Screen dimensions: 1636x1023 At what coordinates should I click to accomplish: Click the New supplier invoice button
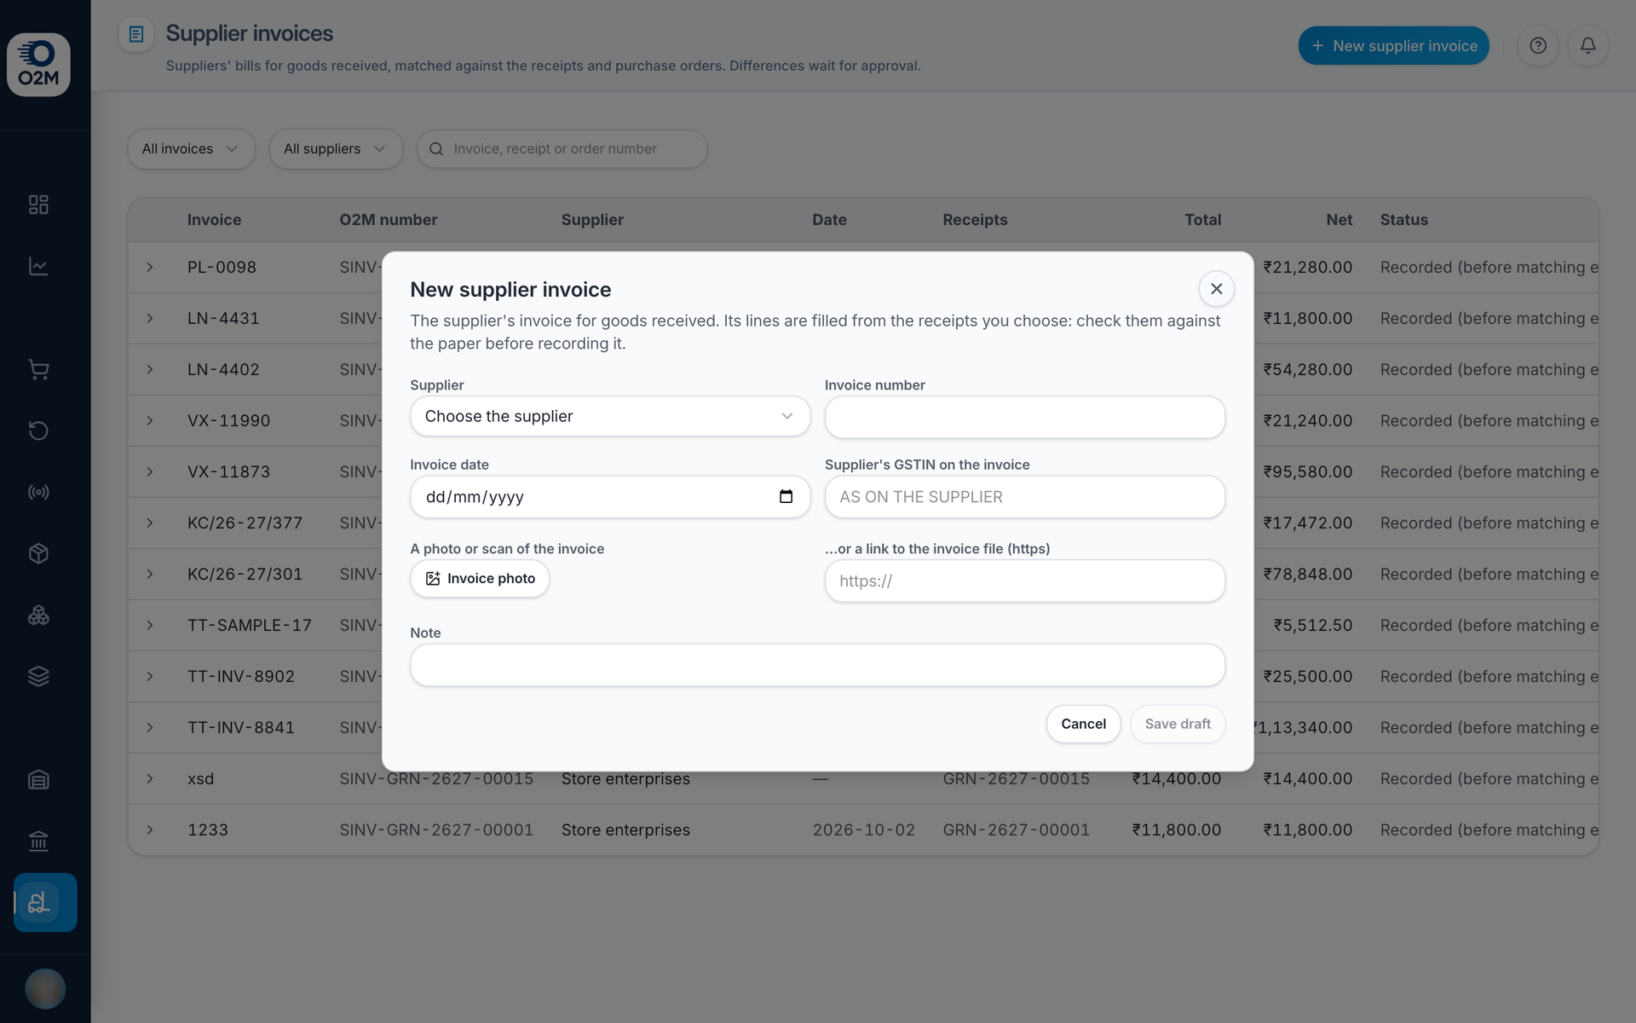1393,46
